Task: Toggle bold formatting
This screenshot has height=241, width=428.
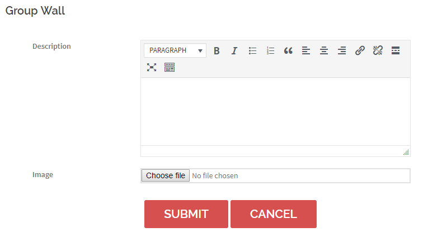Action: pyautogui.click(x=217, y=50)
